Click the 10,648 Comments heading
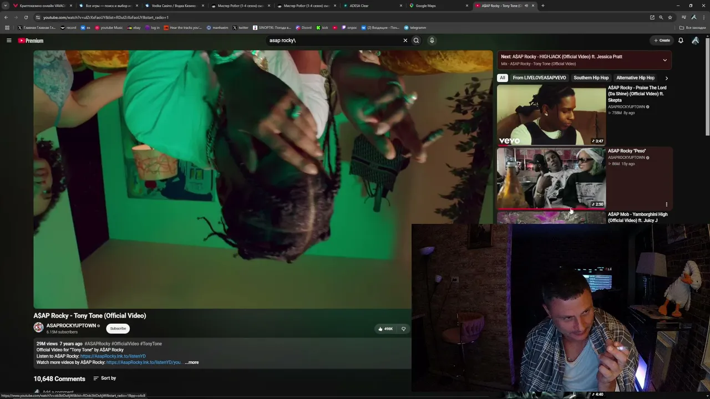 [59, 379]
